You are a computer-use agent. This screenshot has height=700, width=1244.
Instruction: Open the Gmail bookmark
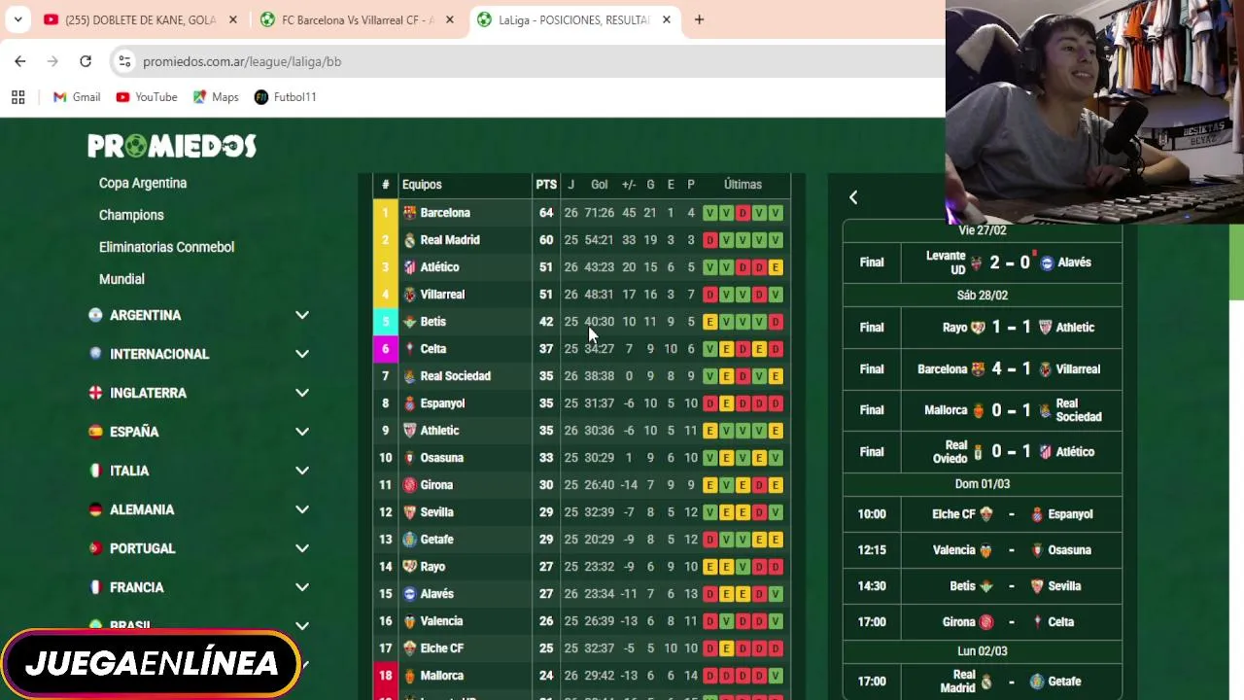[x=77, y=97]
